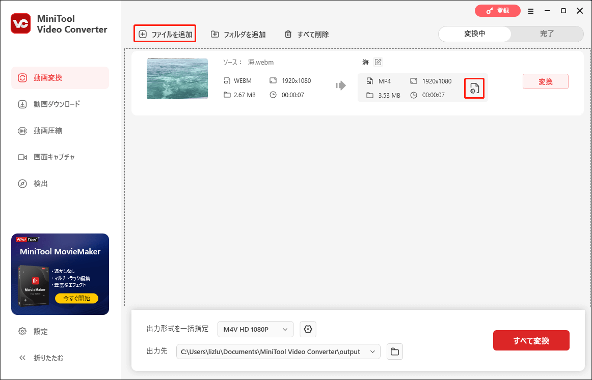Image resolution: width=592 pixels, height=380 pixels.
Task: Click the MP4 output format text
Action: [x=385, y=81]
